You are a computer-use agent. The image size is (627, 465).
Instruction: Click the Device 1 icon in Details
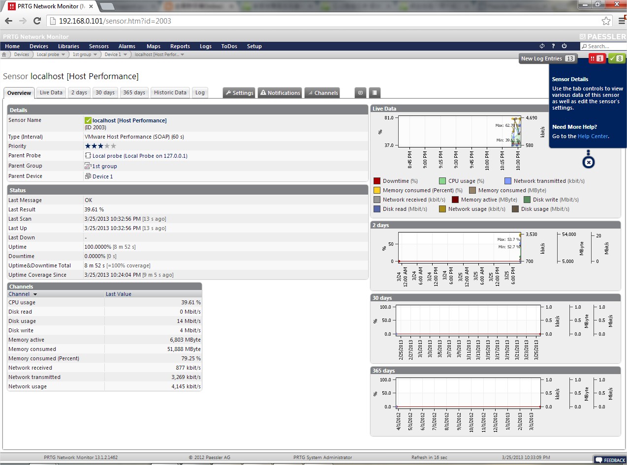pyautogui.click(x=88, y=176)
